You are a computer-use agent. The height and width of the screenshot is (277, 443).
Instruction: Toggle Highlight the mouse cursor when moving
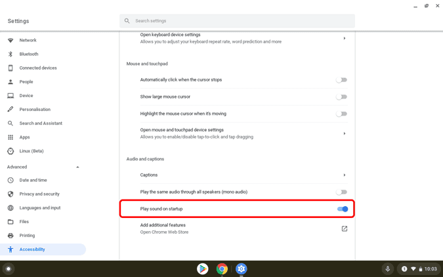341,114
